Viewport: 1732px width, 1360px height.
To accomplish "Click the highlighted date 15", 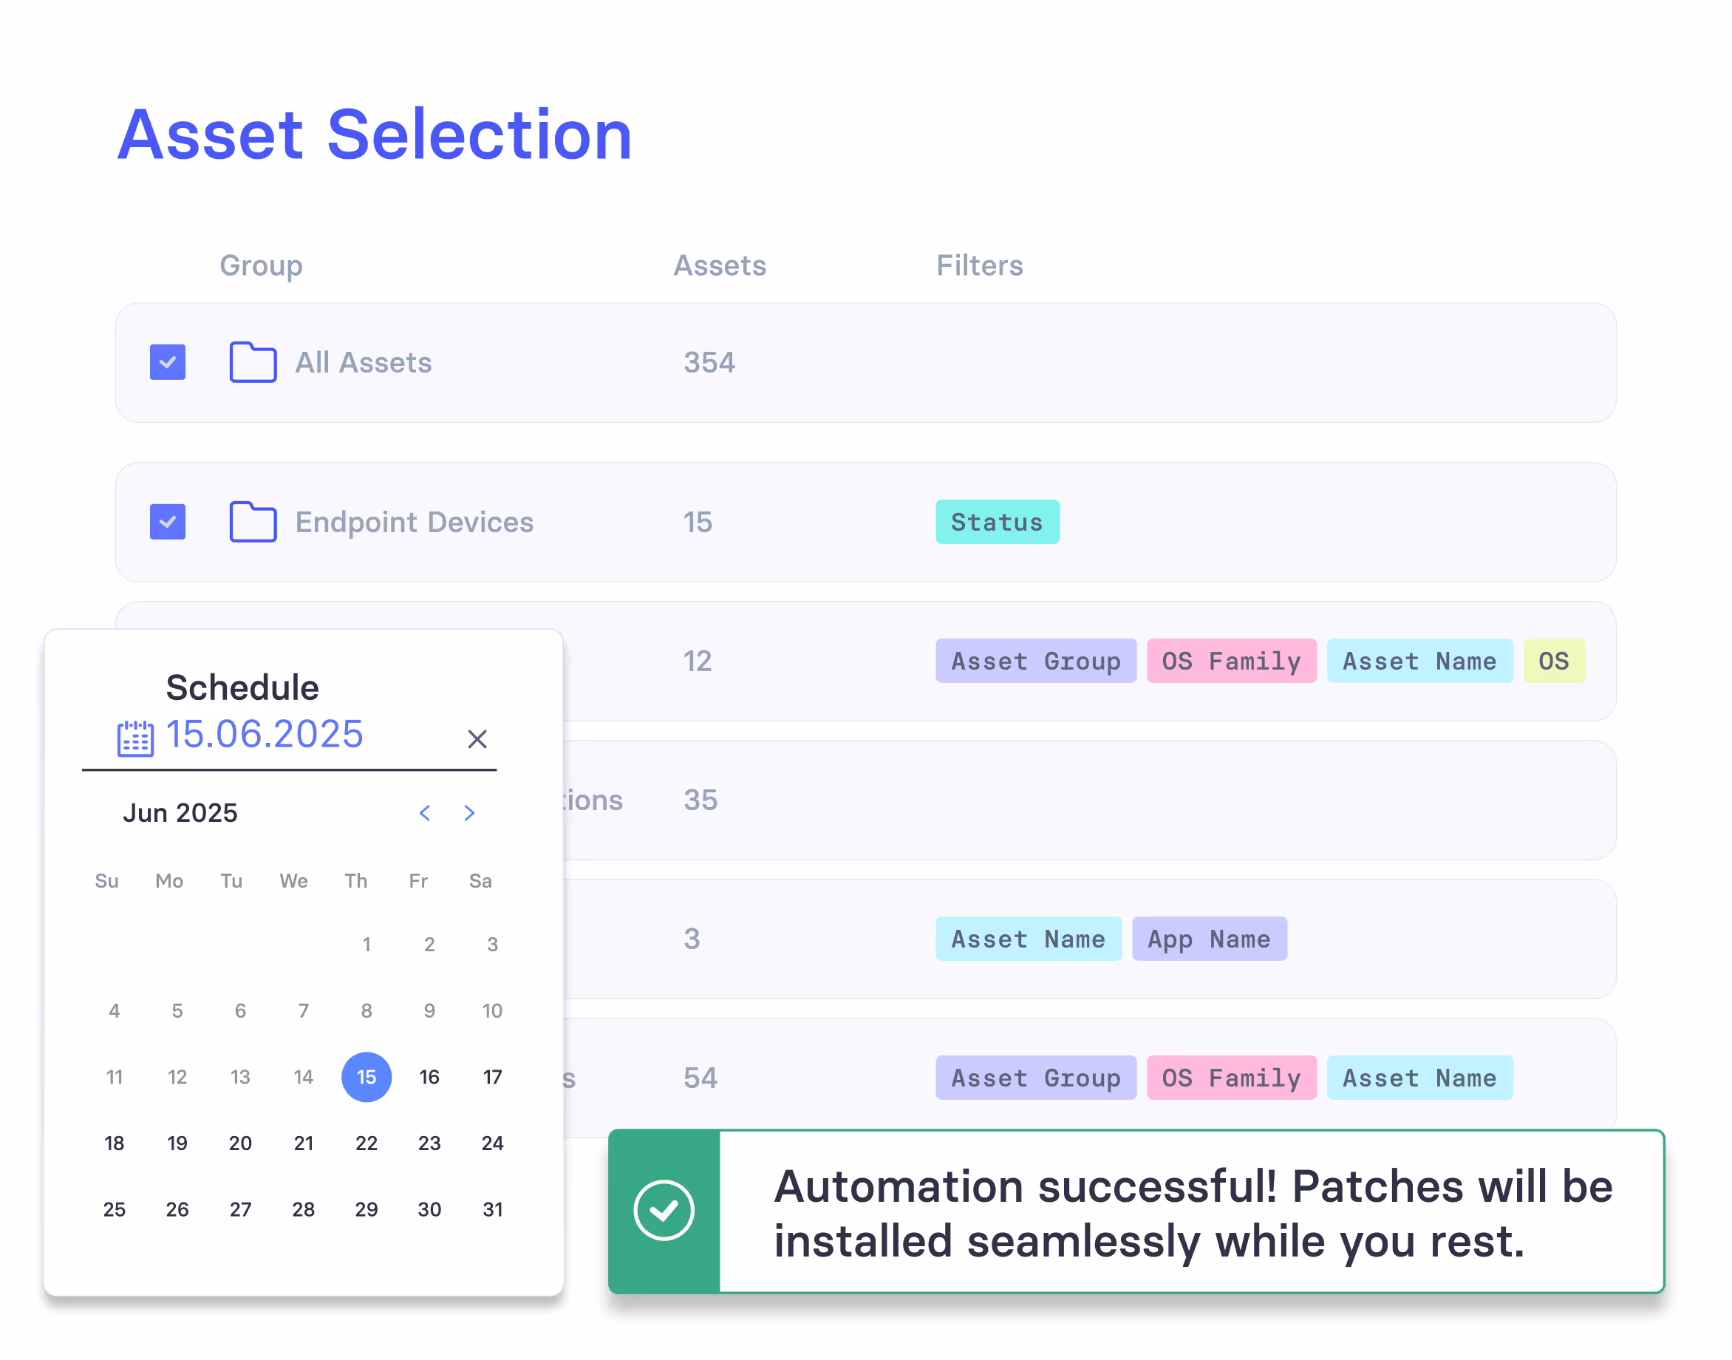I will coord(366,1078).
